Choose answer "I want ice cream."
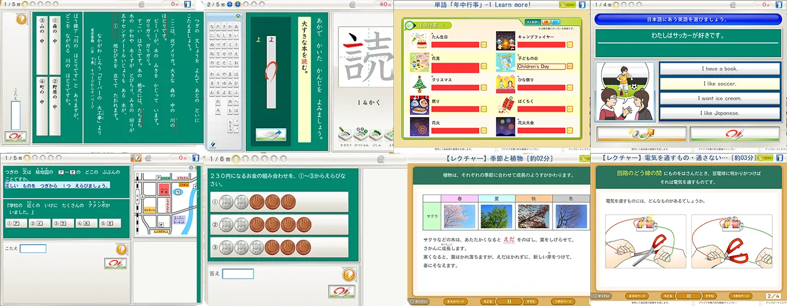Viewport: 787px width, 306px height. tap(720, 98)
